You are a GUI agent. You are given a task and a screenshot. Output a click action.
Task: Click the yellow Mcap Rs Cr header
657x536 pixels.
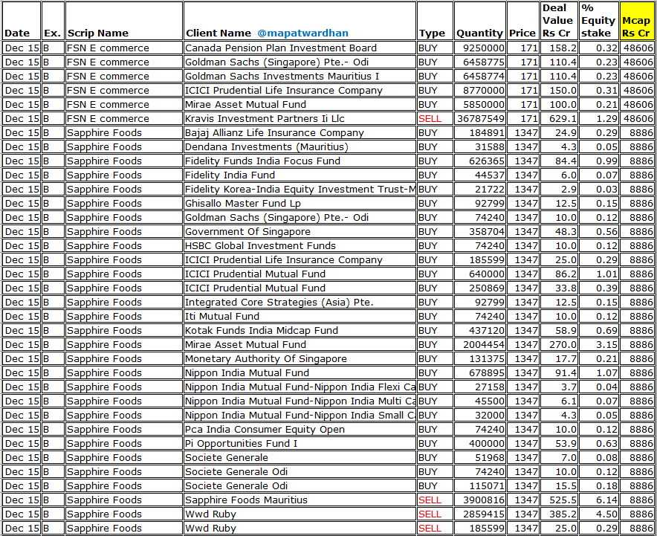pos(636,21)
